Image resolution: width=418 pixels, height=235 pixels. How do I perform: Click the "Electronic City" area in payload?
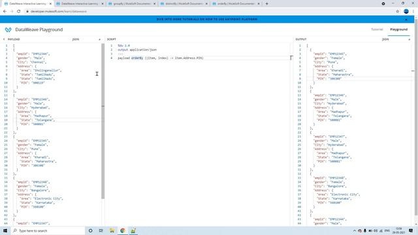click(x=49, y=198)
